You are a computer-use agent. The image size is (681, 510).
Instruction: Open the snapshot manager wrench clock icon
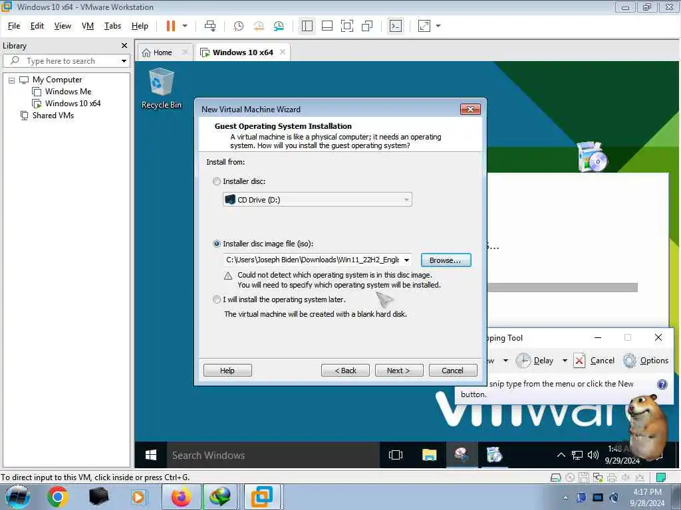[x=279, y=26]
